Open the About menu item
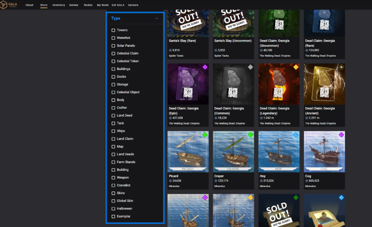This screenshot has width=372, height=227. coord(29,5)
